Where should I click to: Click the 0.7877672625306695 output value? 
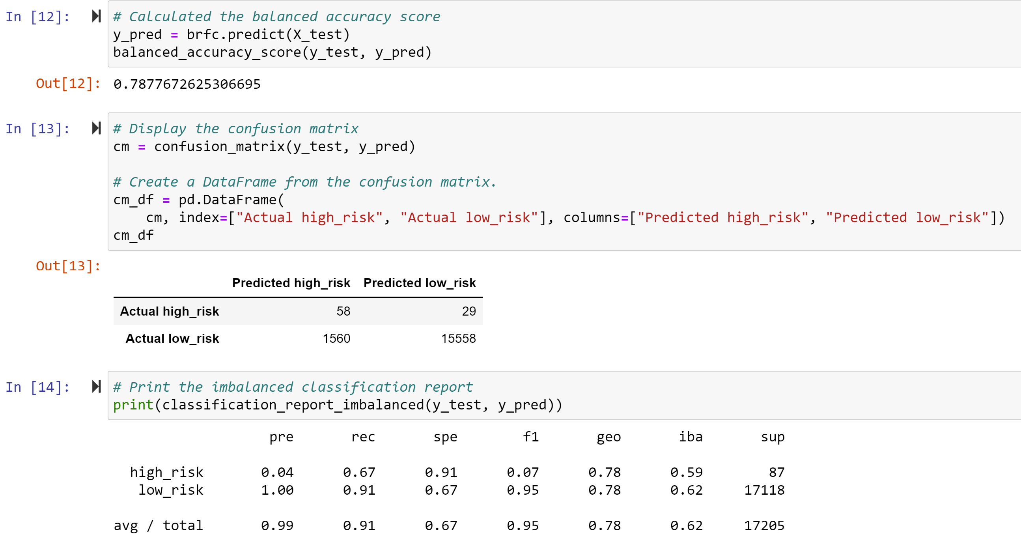coord(187,84)
